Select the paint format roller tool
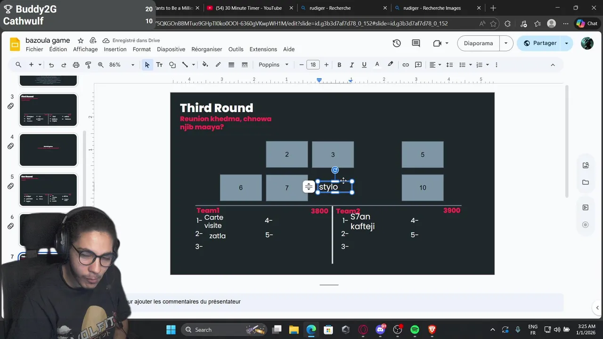The width and height of the screenshot is (603, 339). (x=88, y=65)
